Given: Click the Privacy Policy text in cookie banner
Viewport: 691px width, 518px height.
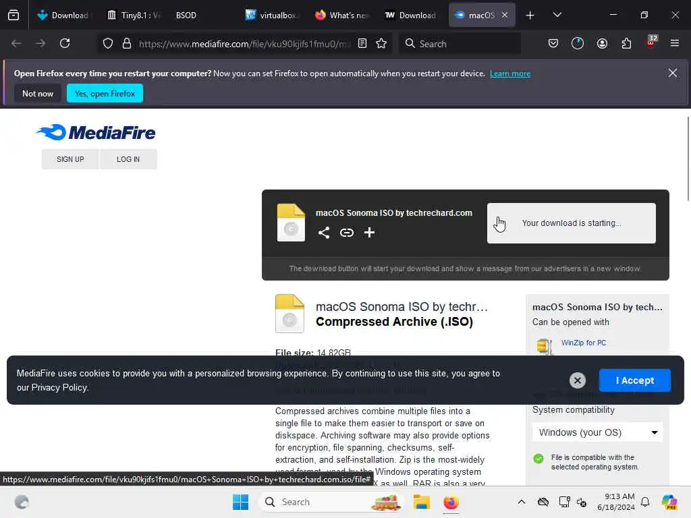Looking at the screenshot, I should [x=59, y=388].
